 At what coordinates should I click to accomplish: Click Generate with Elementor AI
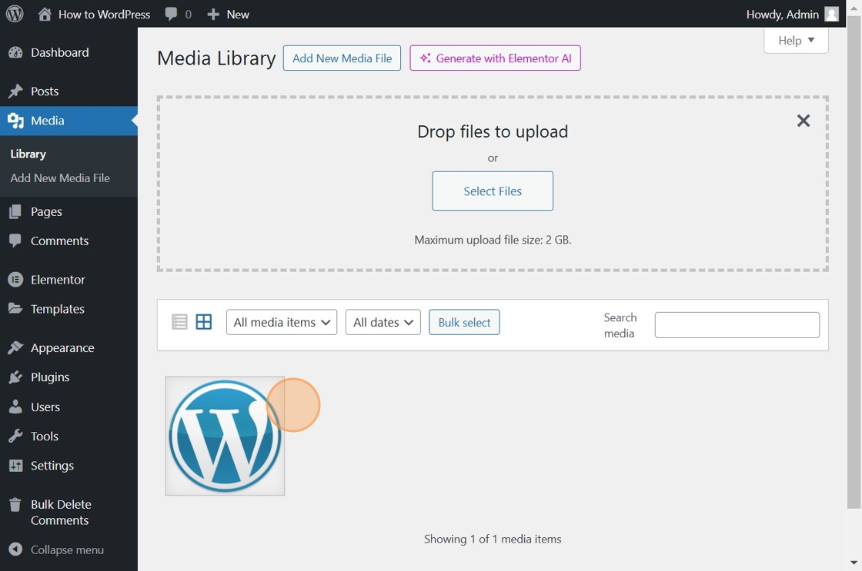496,58
